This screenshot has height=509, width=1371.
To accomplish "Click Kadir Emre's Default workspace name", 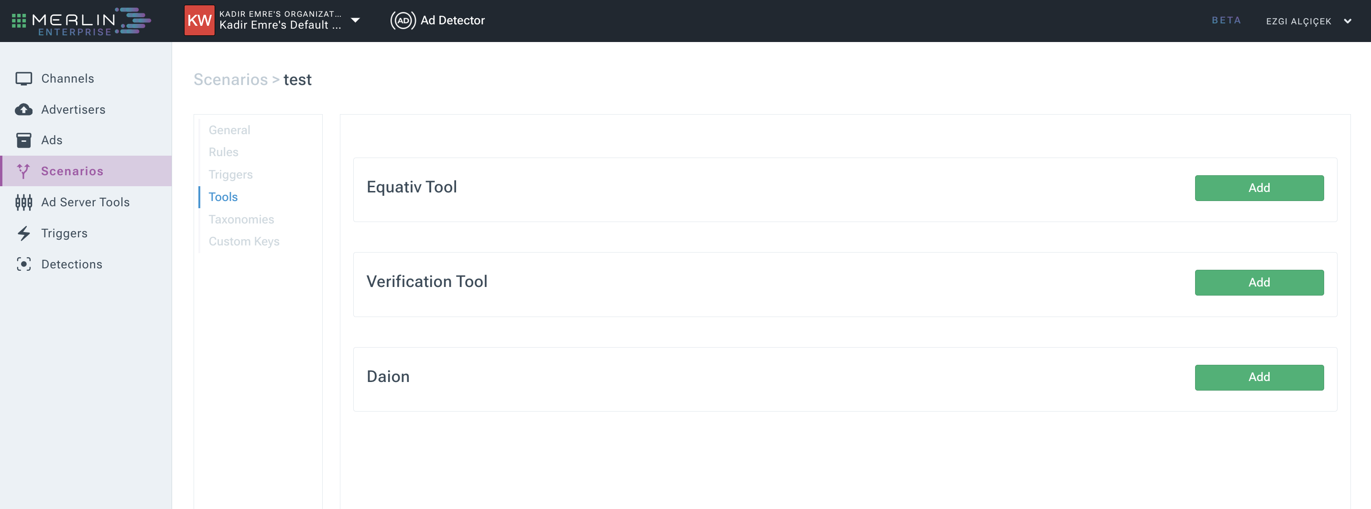I will tap(280, 25).
